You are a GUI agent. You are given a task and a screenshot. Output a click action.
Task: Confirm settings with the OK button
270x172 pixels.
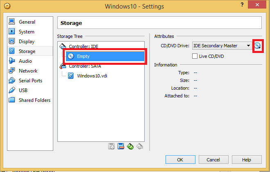[180, 160]
